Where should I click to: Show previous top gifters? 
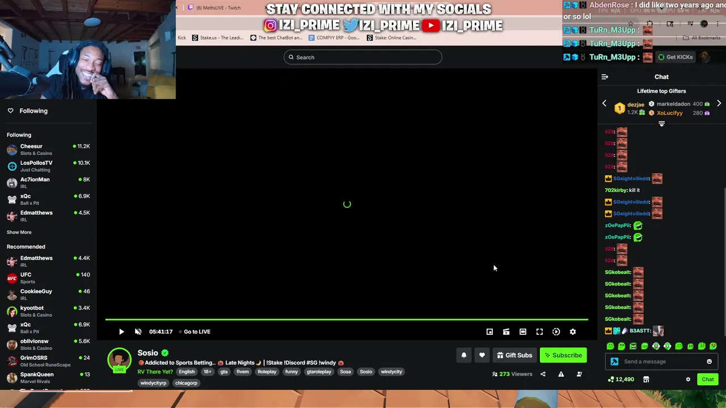pos(604,104)
